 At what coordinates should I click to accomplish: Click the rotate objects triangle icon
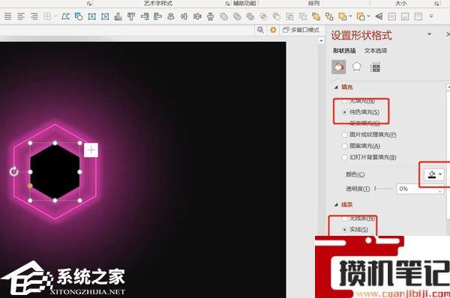pos(379,16)
